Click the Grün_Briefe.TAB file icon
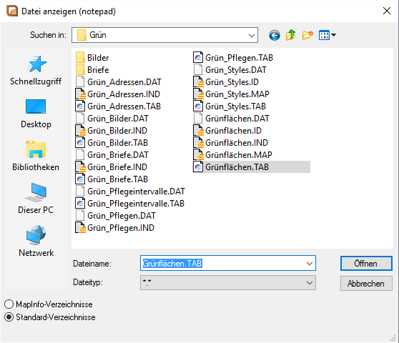The height and width of the screenshot is (343, 399). 80,179
